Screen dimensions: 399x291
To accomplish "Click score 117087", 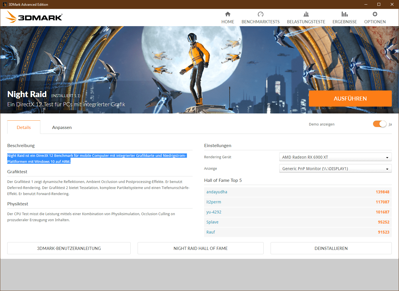I will [383, 202].
